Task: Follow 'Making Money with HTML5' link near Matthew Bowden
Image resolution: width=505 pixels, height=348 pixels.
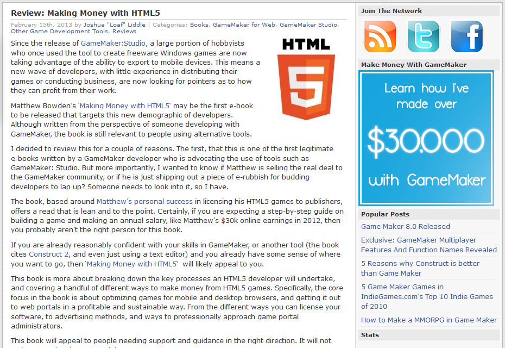Action: [x=124, y=106]
